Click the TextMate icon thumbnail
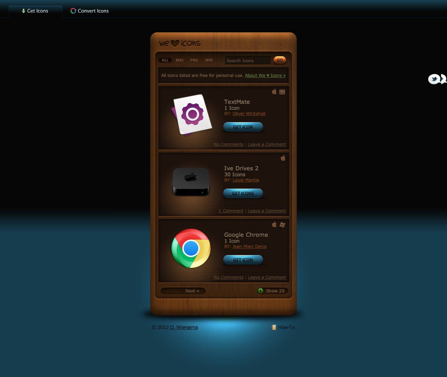Screen dimensions: 447x377 192,115
